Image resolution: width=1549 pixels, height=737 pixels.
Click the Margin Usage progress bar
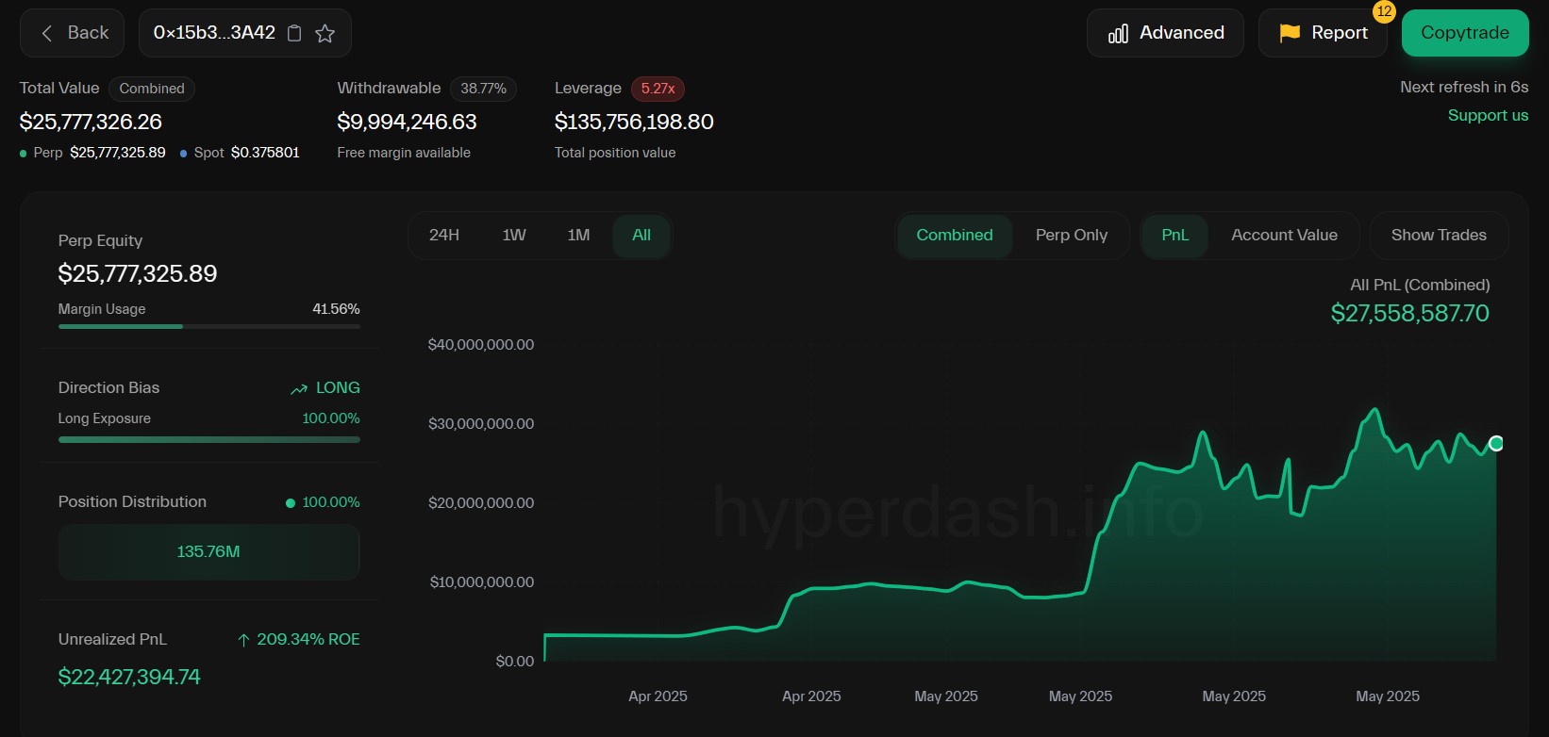[208, 326]
